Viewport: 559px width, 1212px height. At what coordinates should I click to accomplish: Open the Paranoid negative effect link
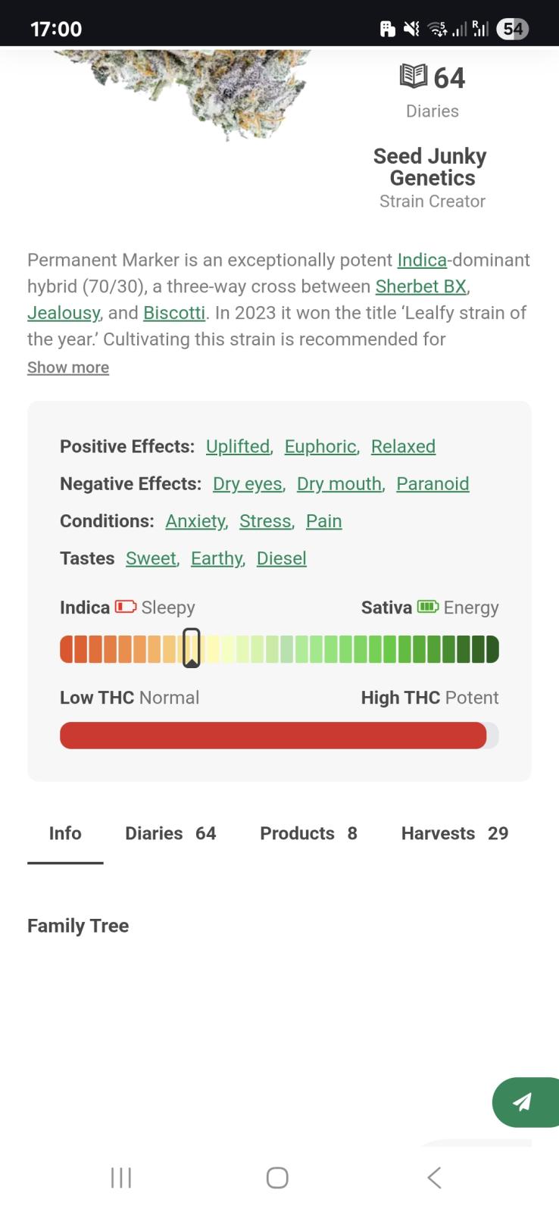(433, 483)
